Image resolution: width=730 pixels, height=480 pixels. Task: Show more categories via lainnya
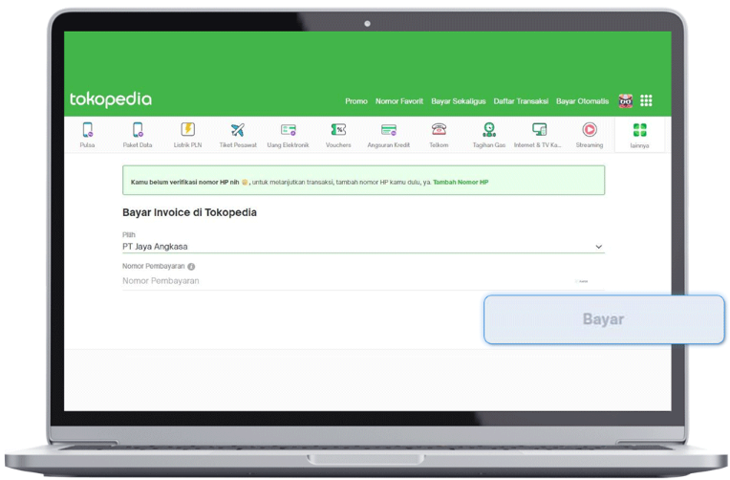pos(639,134)
